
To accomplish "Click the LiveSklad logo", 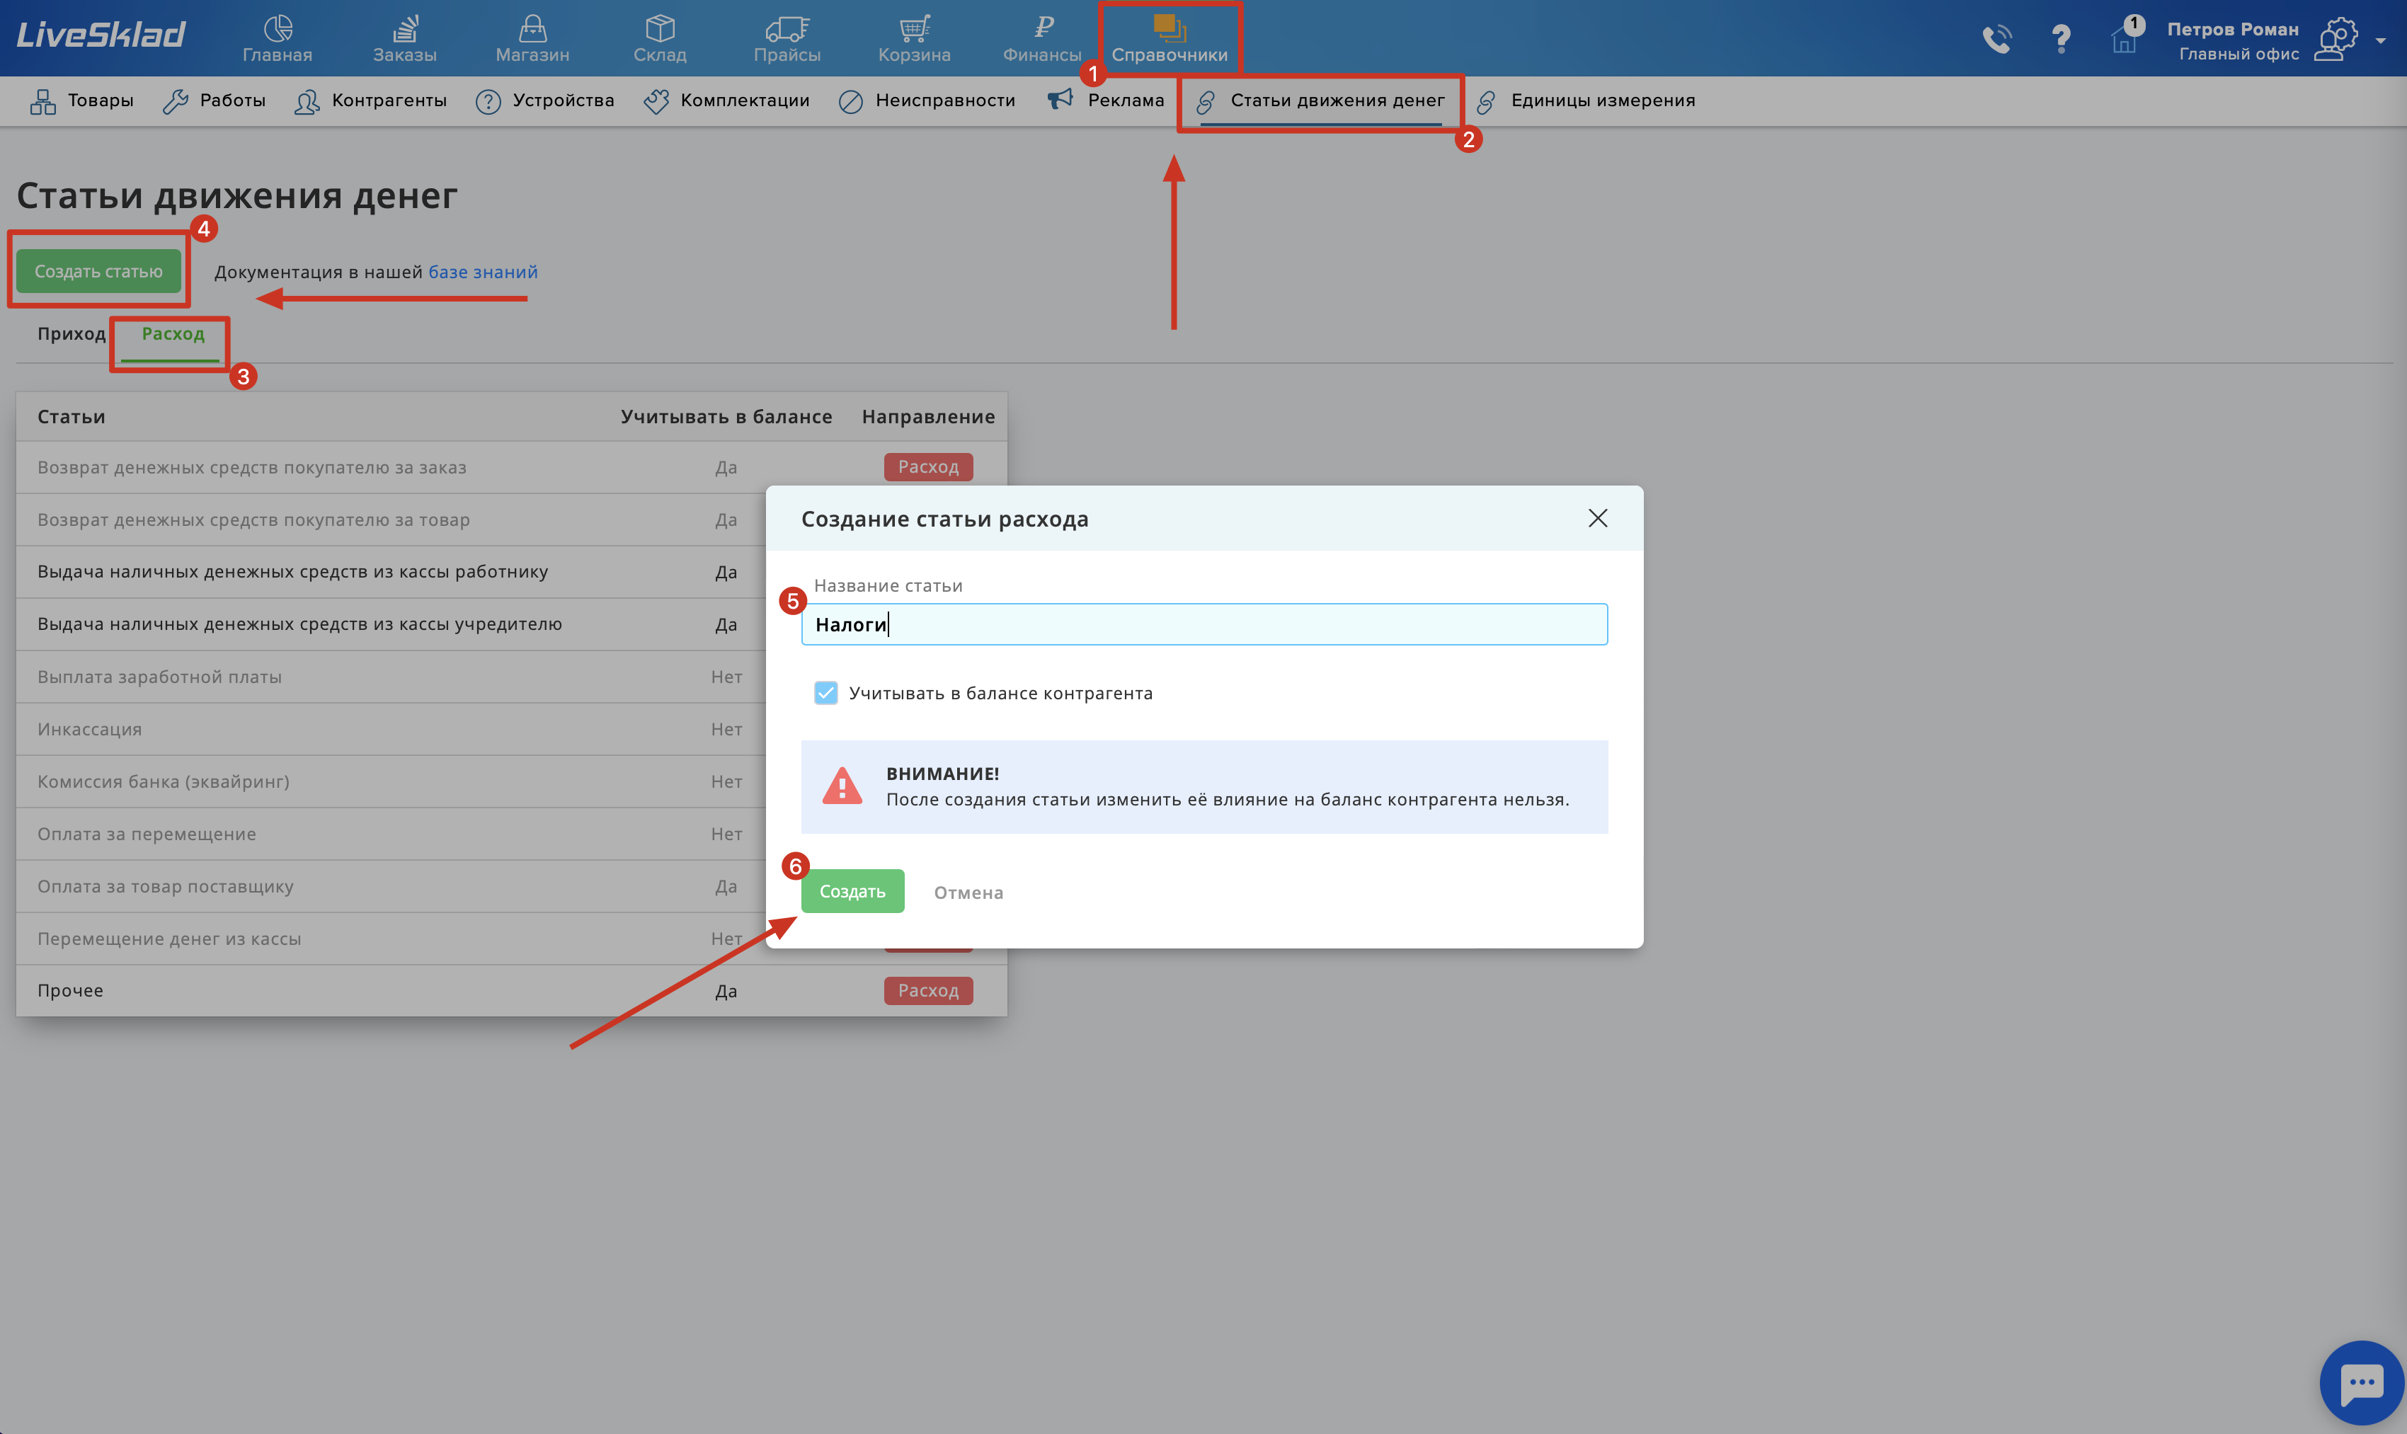I will point(101,35).
